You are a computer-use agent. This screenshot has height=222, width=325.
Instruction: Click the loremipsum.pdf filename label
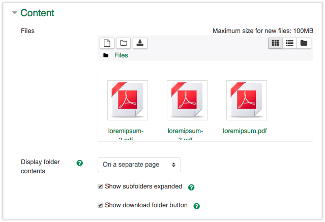[x=245, y=131]
